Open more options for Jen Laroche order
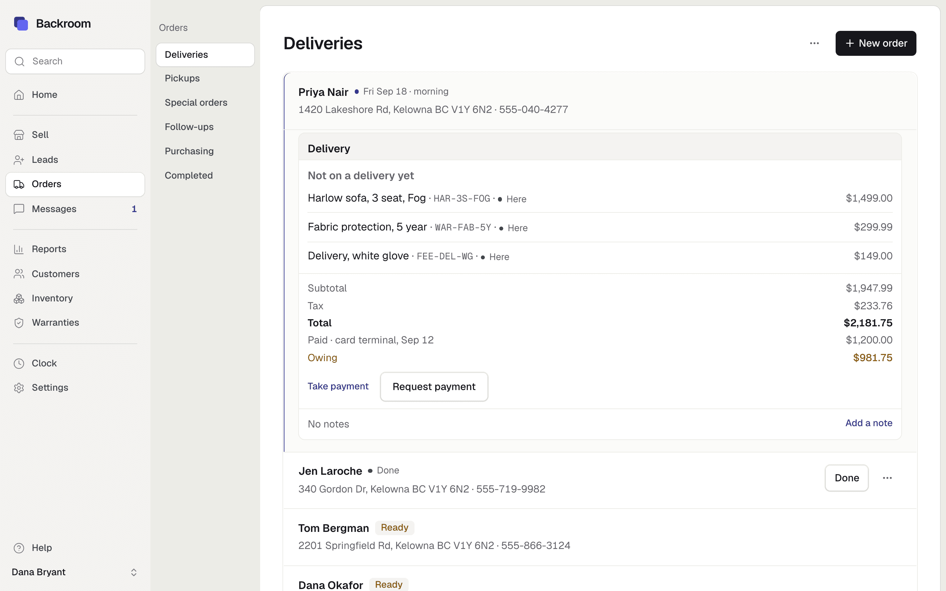 [x=887, y=478]
